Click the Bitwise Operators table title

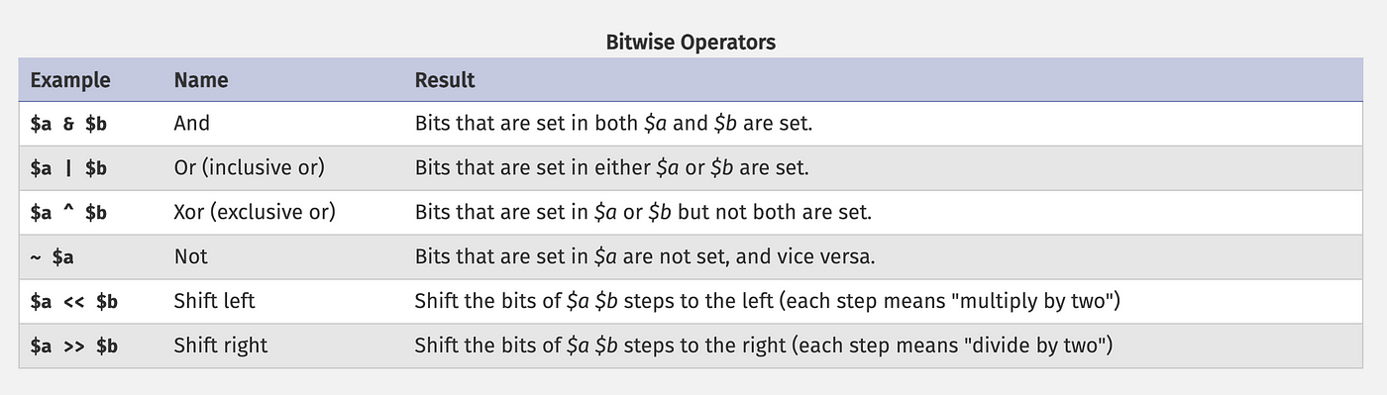pos(691,42)
